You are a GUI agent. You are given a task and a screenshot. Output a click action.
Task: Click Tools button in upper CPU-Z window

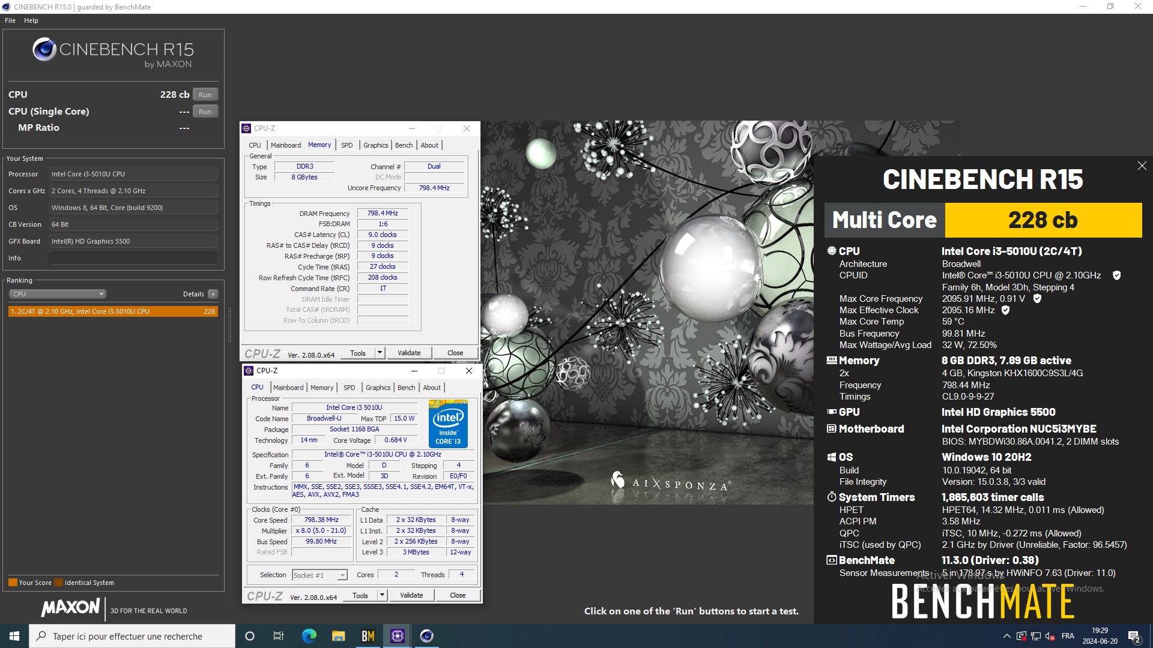coord(358,353)
